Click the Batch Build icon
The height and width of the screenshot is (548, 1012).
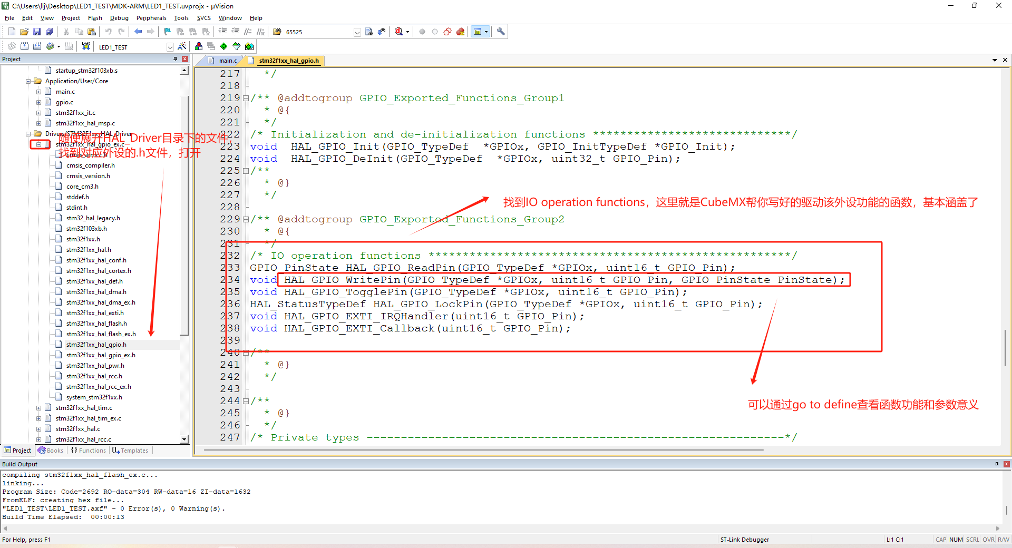tap(50, 46)
